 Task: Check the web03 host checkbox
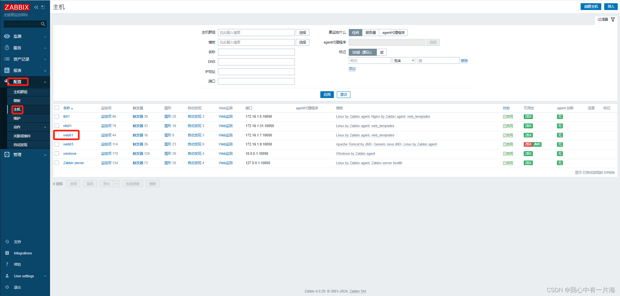[x=57, y=144]
